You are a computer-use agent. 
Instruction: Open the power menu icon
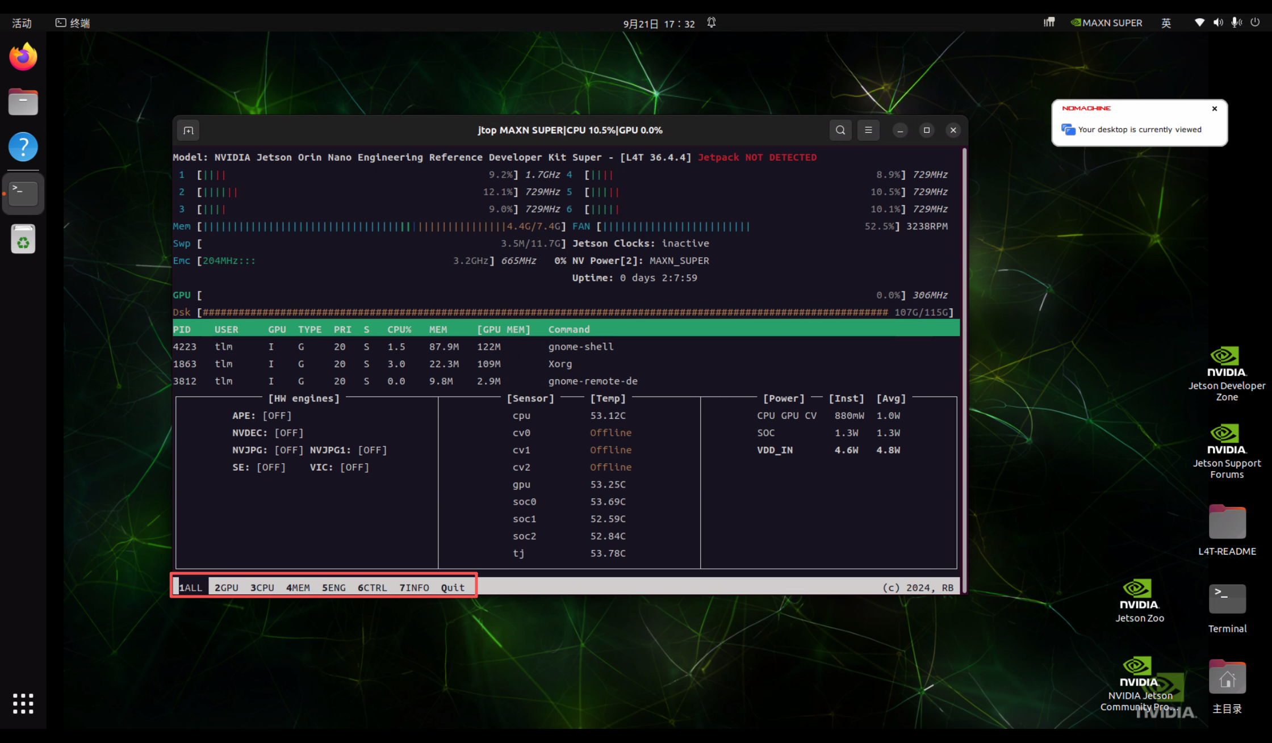pyautogui.click(x=1255, y=23)
